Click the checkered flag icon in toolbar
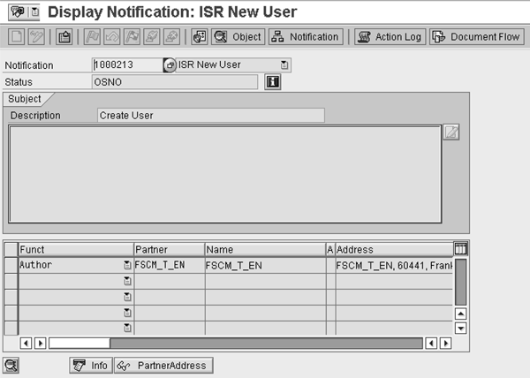 [x=132, y=37]
